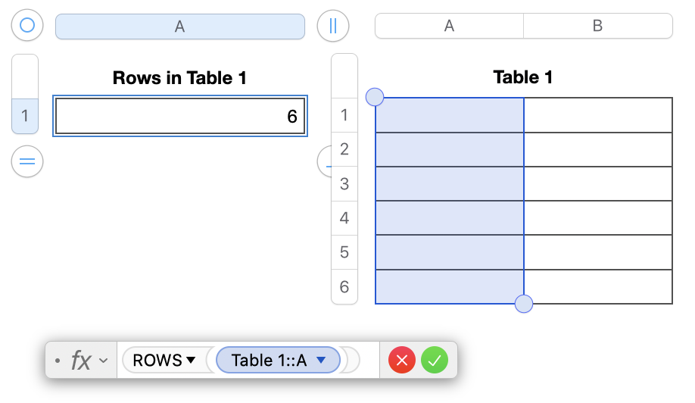This screenshot has height=403, width=695.
Task: Expand the ROWS function dropdown arrow
Action: [191, 361]
